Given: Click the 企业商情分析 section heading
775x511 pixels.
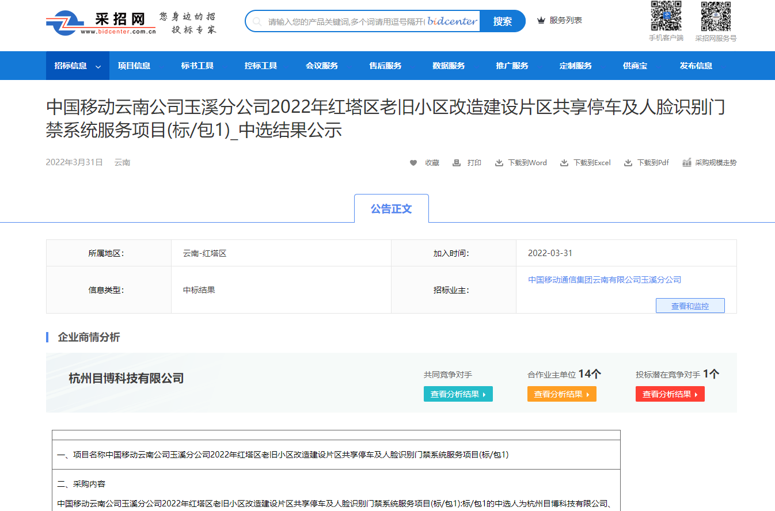Looking at the screenshot, I should point(89,337).
